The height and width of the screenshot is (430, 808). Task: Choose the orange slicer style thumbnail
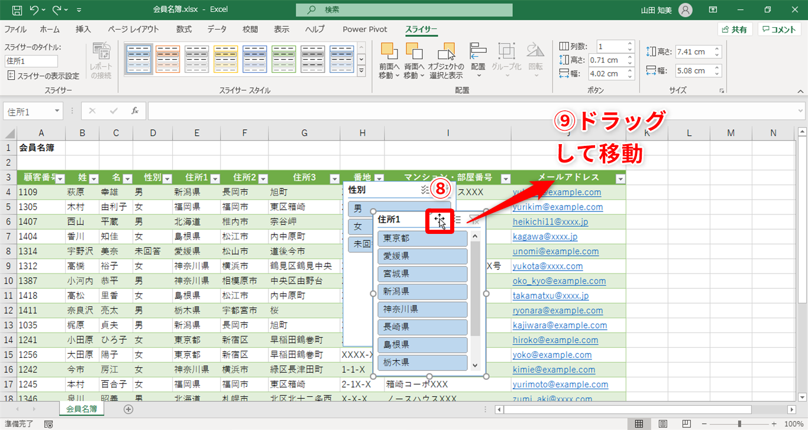click(x=167, y=59)
